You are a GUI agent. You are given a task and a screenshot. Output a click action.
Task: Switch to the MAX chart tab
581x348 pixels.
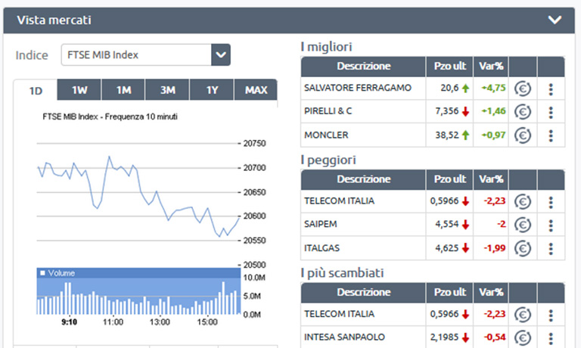click(x=256, y=90)
